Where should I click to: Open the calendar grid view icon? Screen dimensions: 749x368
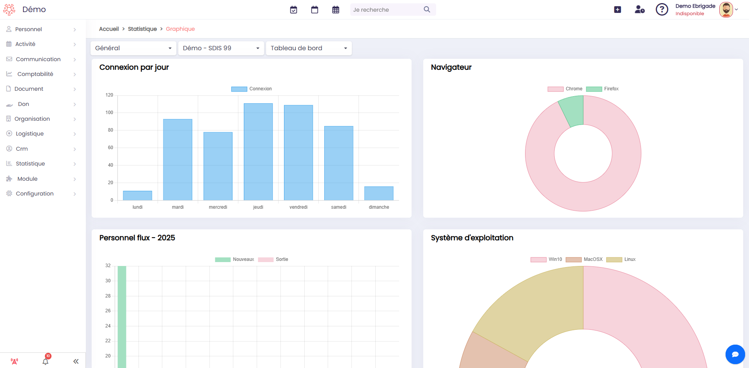click(x=335, y=10)
